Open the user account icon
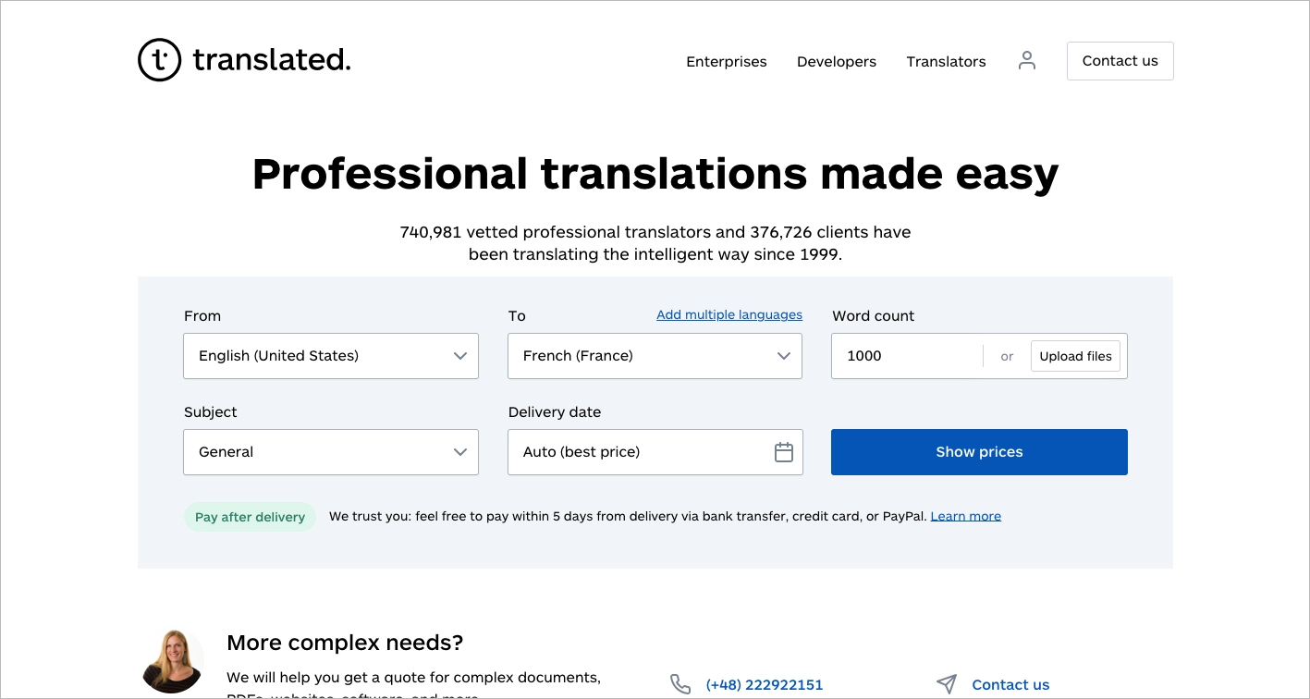This screenshot has width=1310, height=699. [x=1026, y=60]
